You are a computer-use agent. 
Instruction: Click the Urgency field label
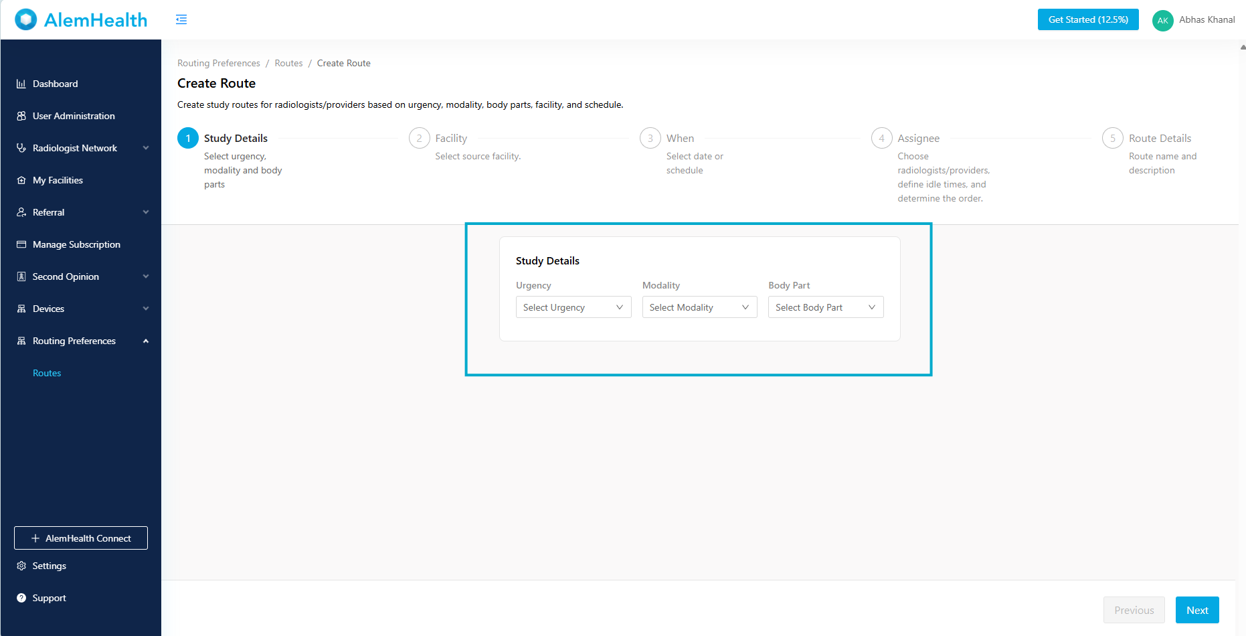(533, 285)
